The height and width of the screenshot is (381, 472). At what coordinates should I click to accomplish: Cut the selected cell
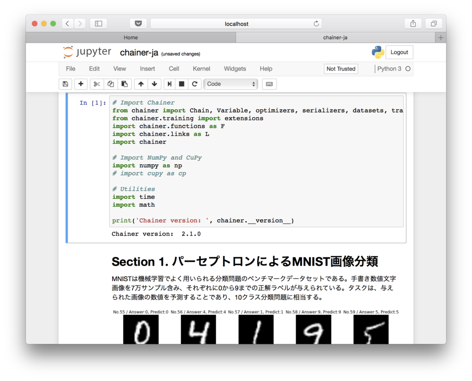[x=97, y=84]
